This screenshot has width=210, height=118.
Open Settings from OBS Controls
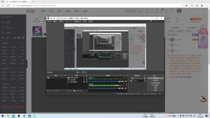155,88
